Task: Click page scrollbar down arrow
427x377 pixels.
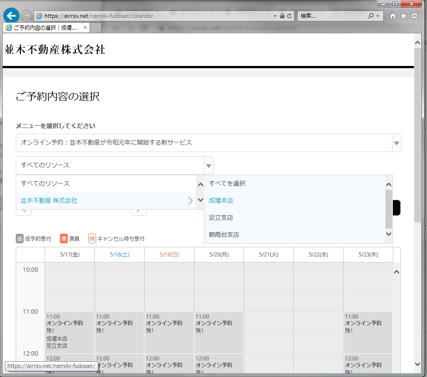Action: click(417, 364)
